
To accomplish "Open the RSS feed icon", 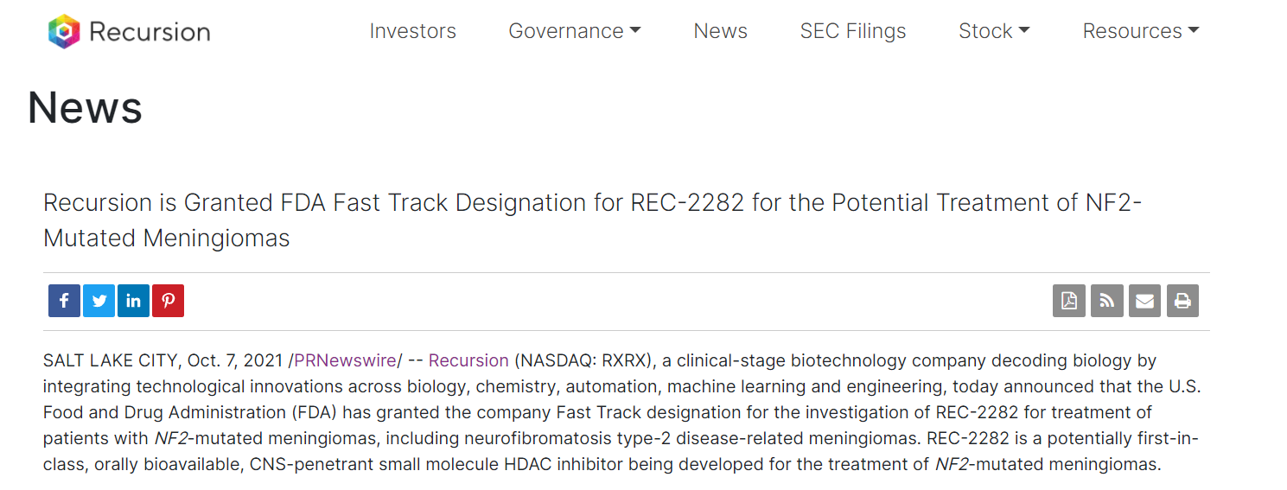I will [1107, 301].
